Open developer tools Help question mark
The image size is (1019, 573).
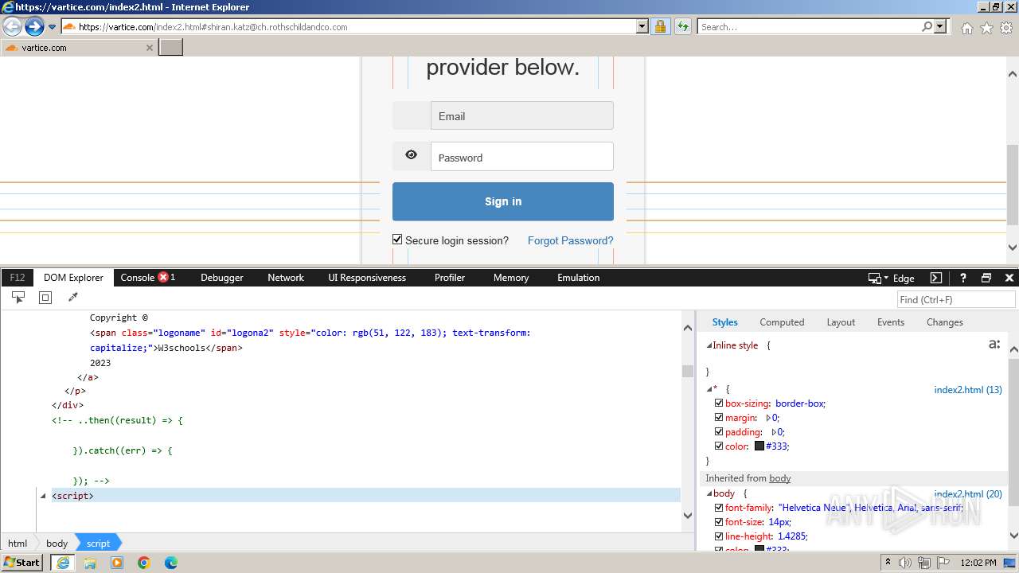[x=962, y=278]
